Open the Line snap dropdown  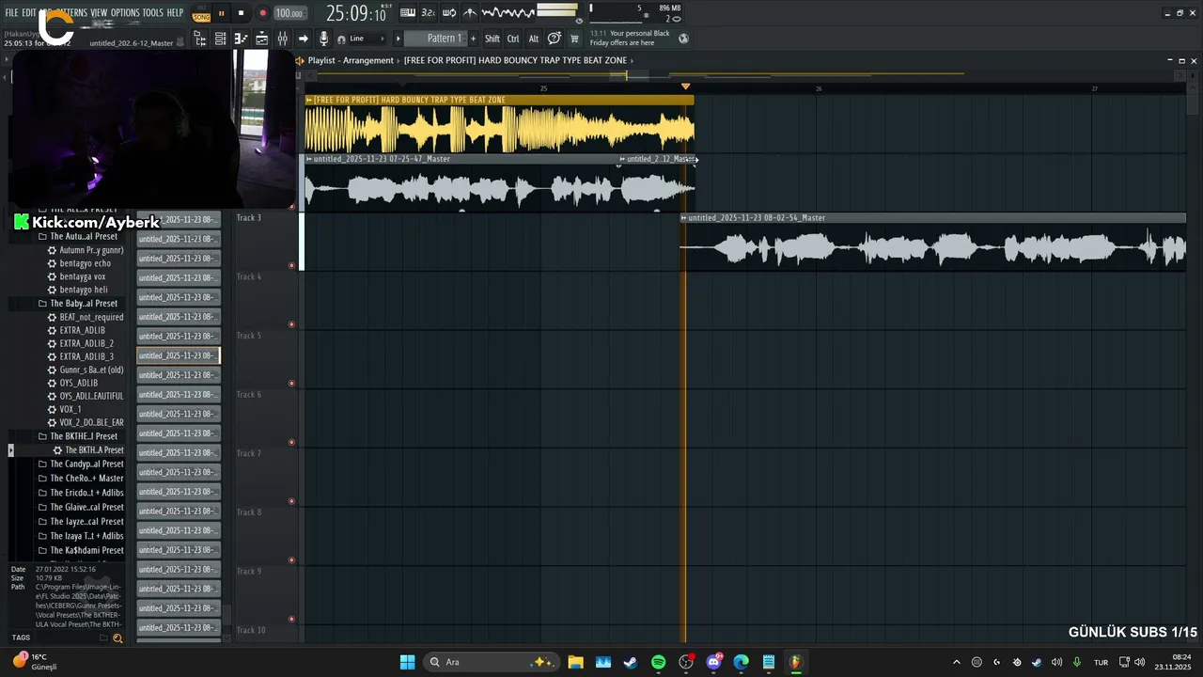367,39
